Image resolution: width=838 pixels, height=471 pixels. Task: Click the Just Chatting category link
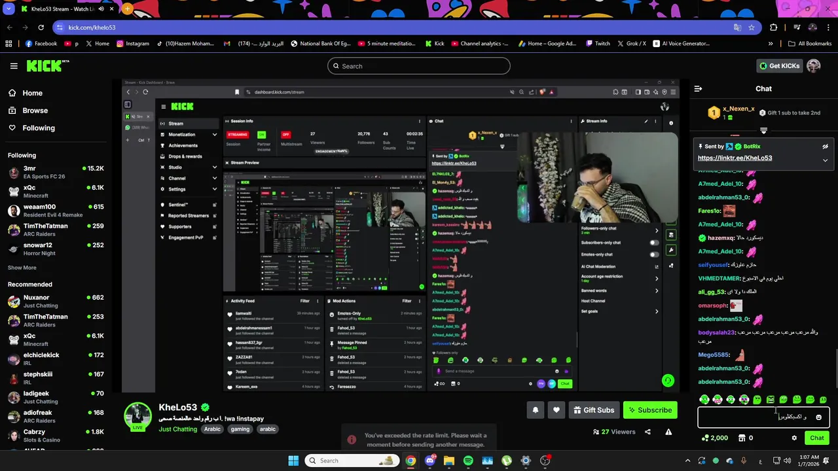click(177, 429)
